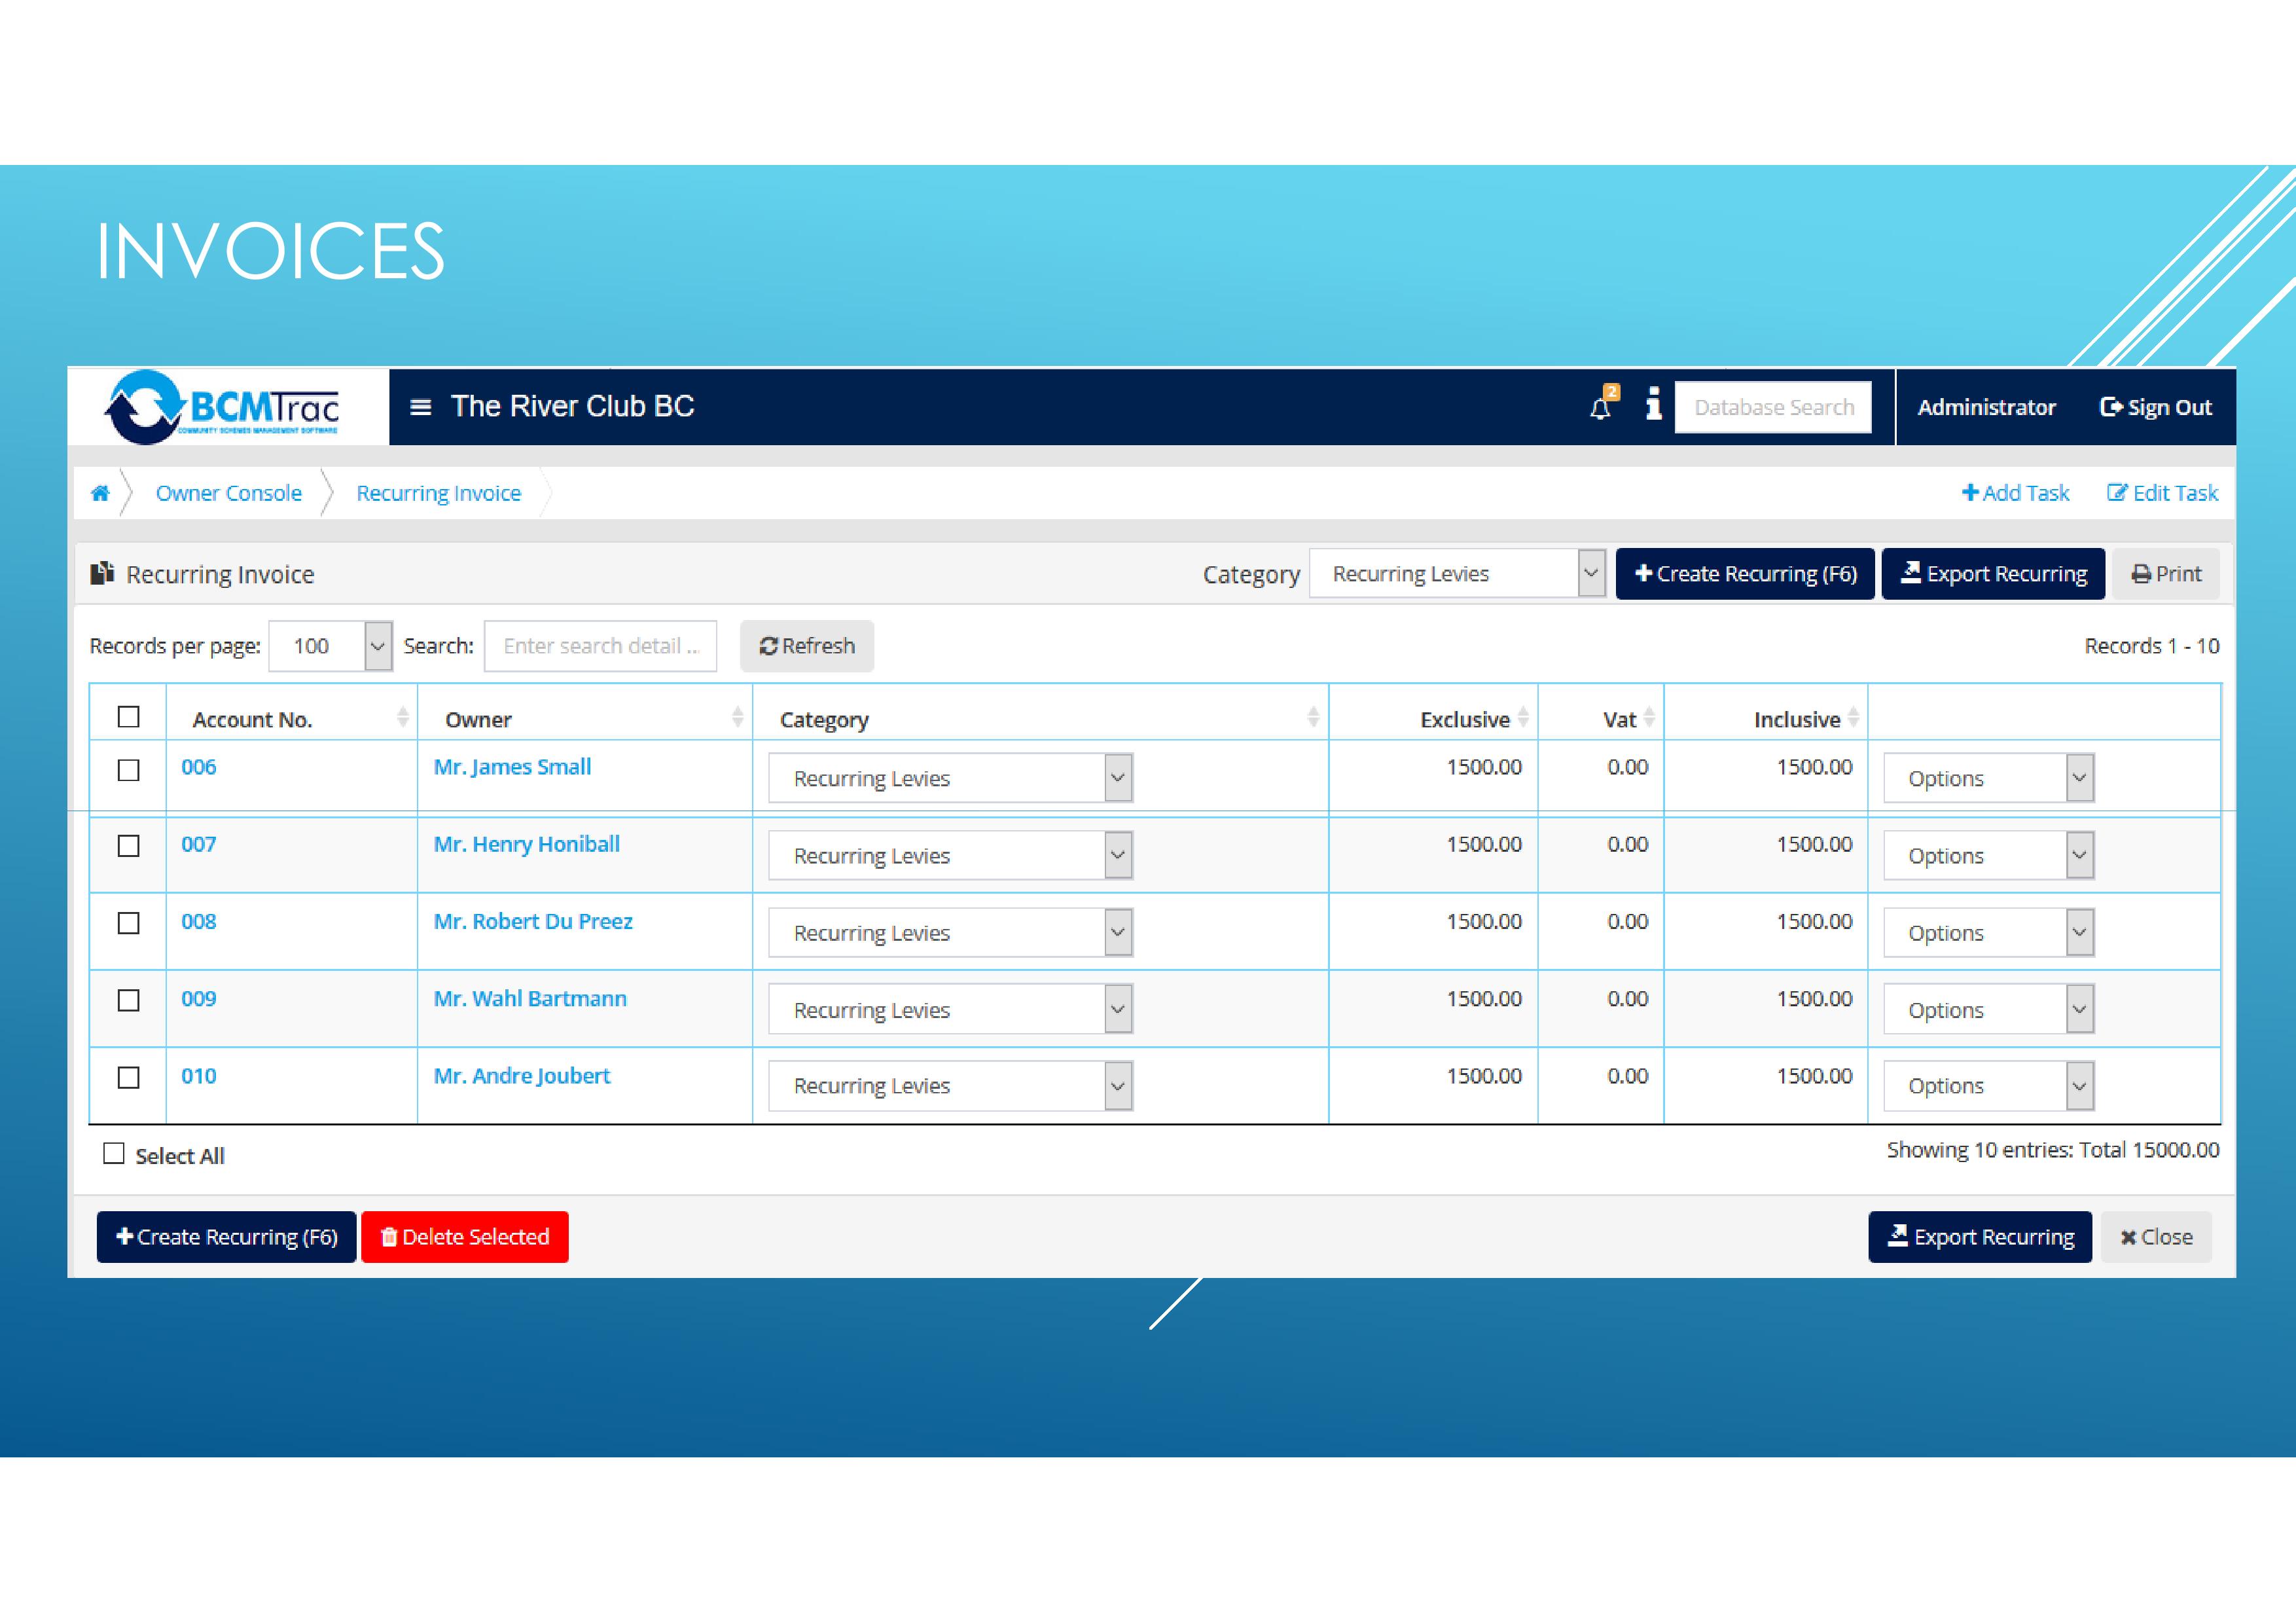Open account number 008 link

click(199, 921)
